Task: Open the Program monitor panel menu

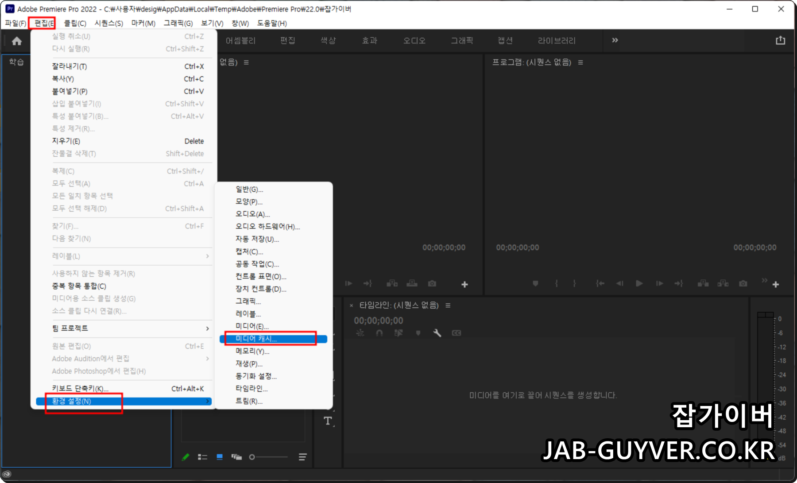Action: coord(580,62)
